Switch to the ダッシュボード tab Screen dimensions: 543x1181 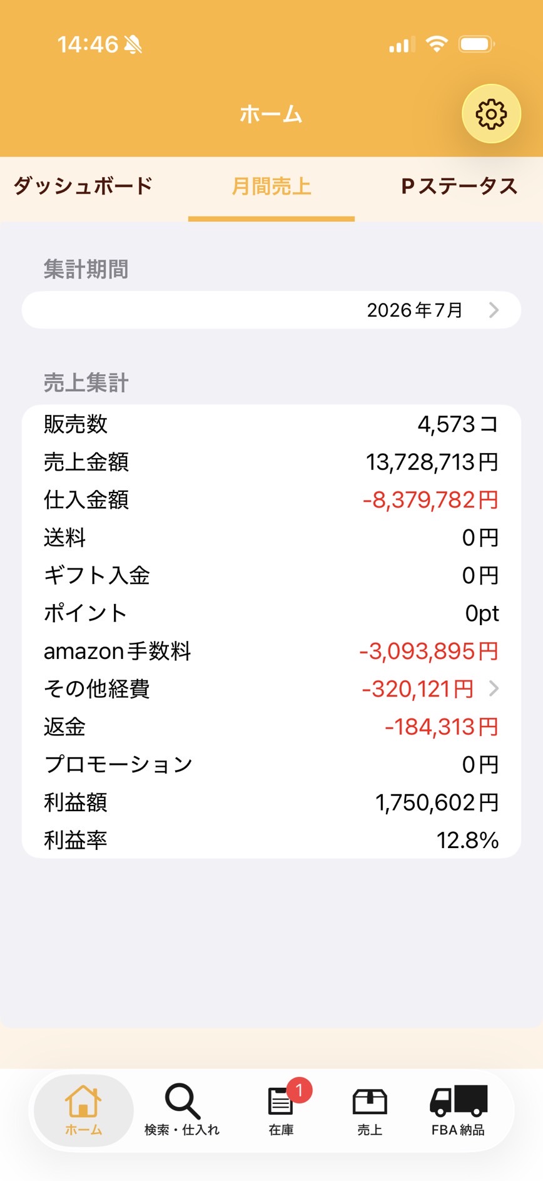(83, 186)
